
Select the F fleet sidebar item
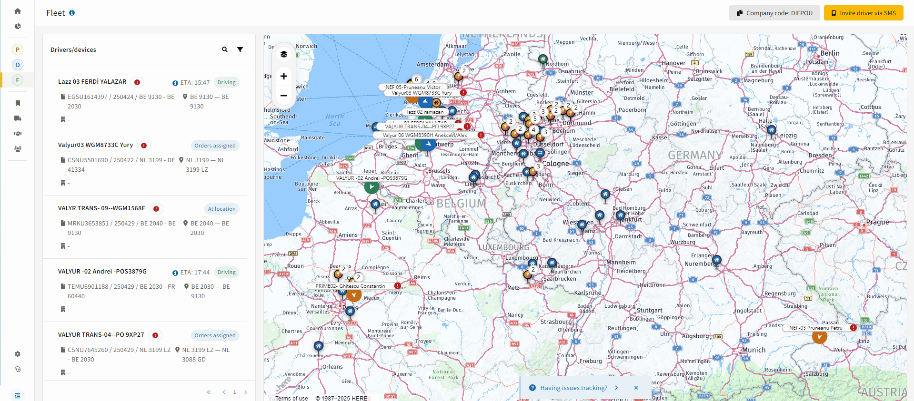point(18,80)
